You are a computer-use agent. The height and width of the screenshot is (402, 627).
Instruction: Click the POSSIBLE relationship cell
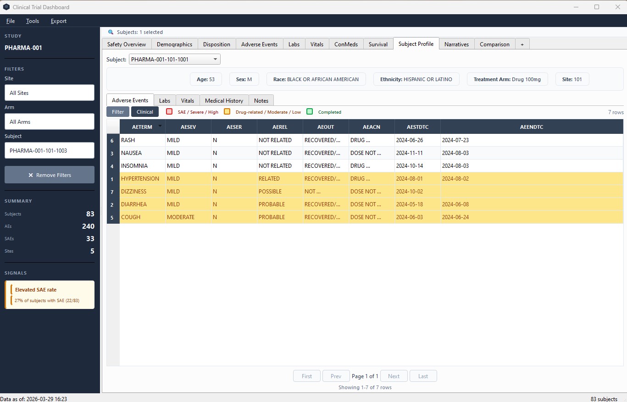tap(280, 192)
